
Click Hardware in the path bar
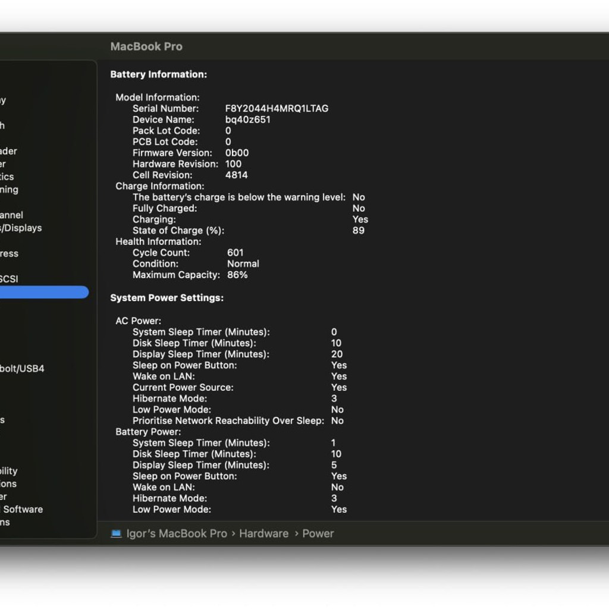pyautogui.click(x=263, y=533)
